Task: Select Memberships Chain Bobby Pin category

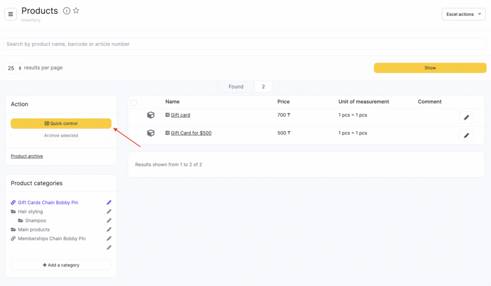Action: (51, 239)
